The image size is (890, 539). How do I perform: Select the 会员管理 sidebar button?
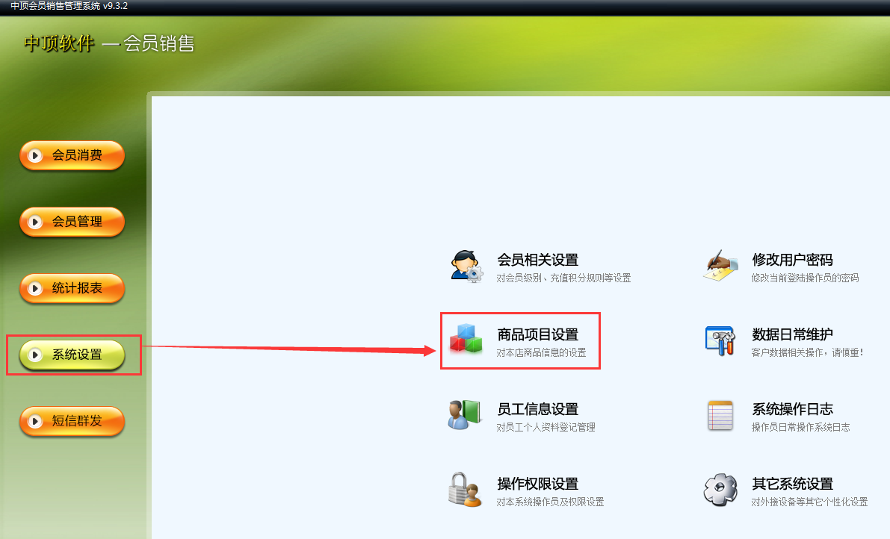point(72,222)
